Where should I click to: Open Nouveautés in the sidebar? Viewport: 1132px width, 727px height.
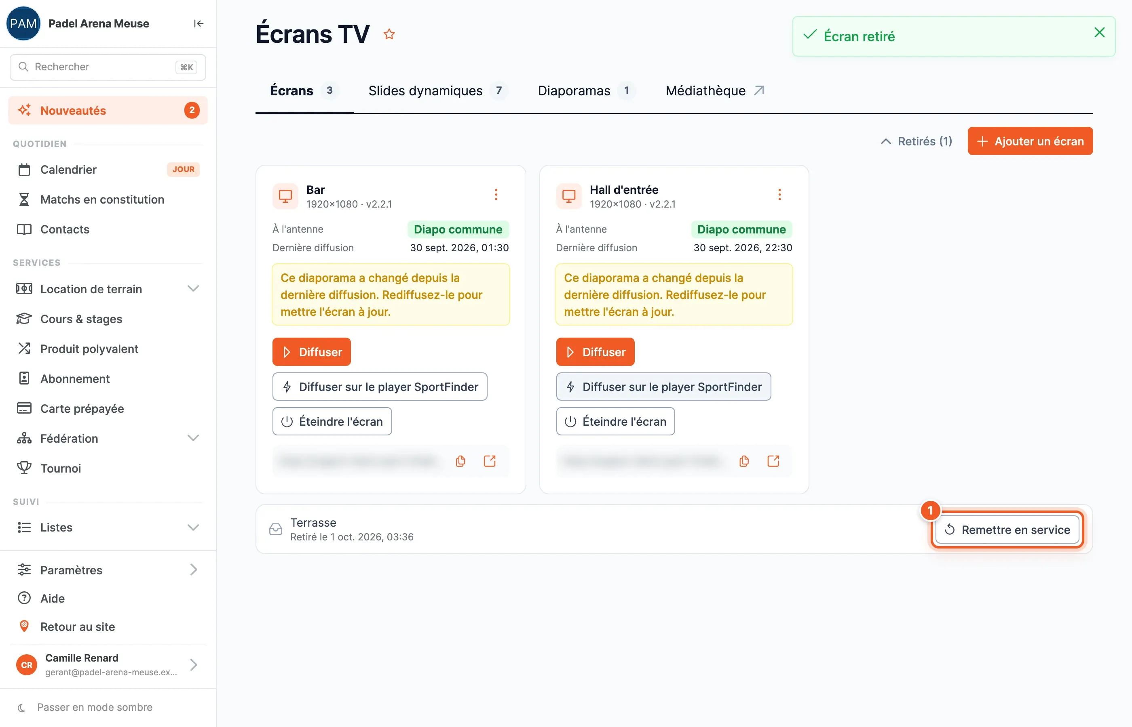108,111
